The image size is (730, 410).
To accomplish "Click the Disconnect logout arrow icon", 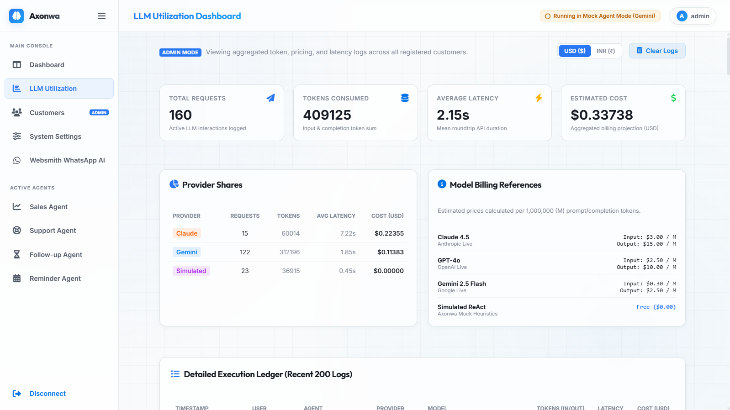I will click(17, 394).
